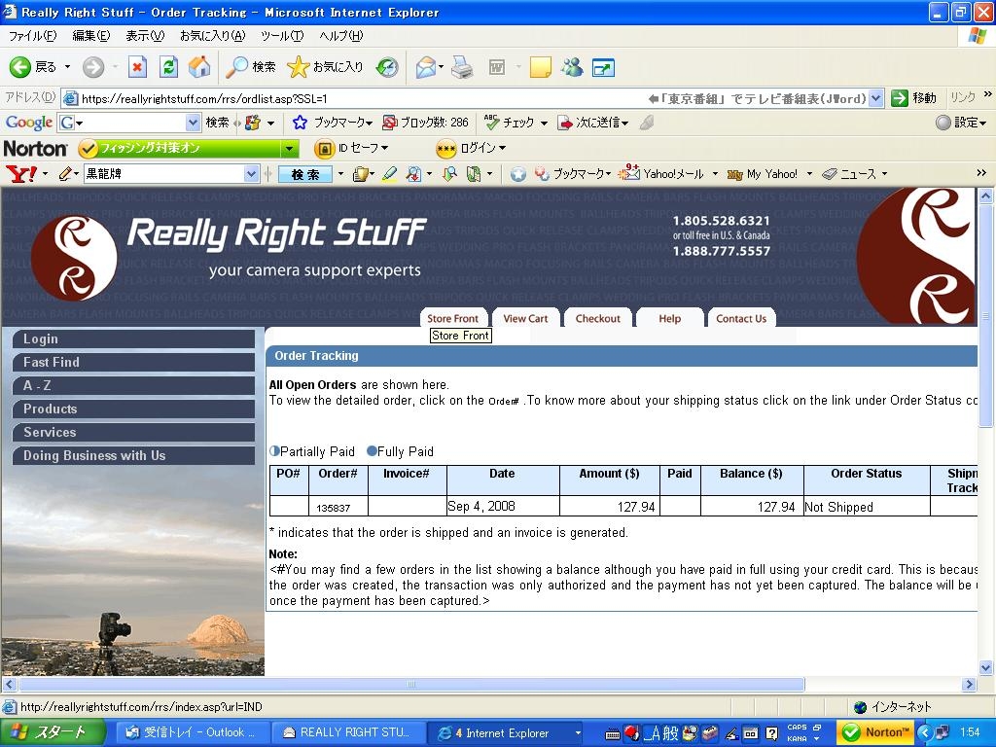The image size is (996, 747).
Task: Expand Yahoo toolbar overflow chevron
Action: click(981, 173)
